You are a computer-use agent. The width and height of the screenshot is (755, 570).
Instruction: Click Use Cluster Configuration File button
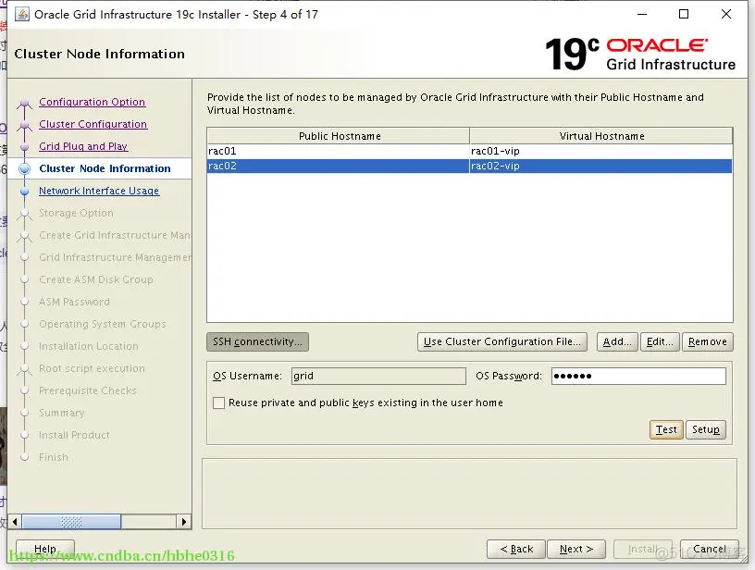(502, 341)
